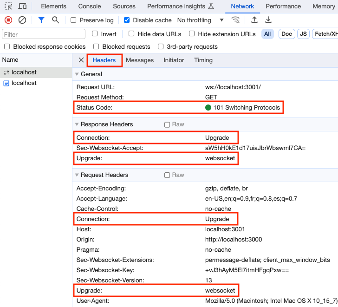338x307 pixels.
Task: Open network conditions wifi-gear icon
Action: click(x=235, y=20)
